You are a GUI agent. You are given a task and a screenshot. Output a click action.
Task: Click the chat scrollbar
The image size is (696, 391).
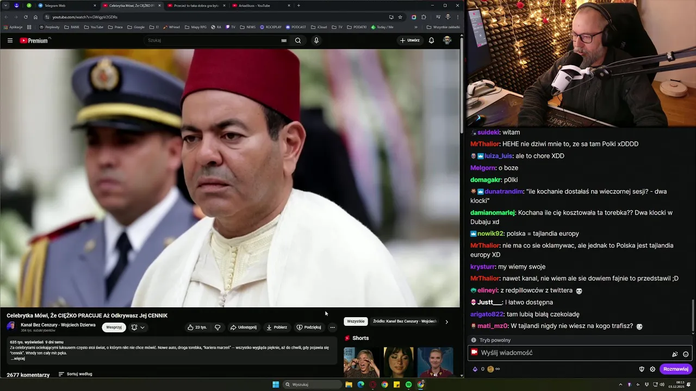693,317
